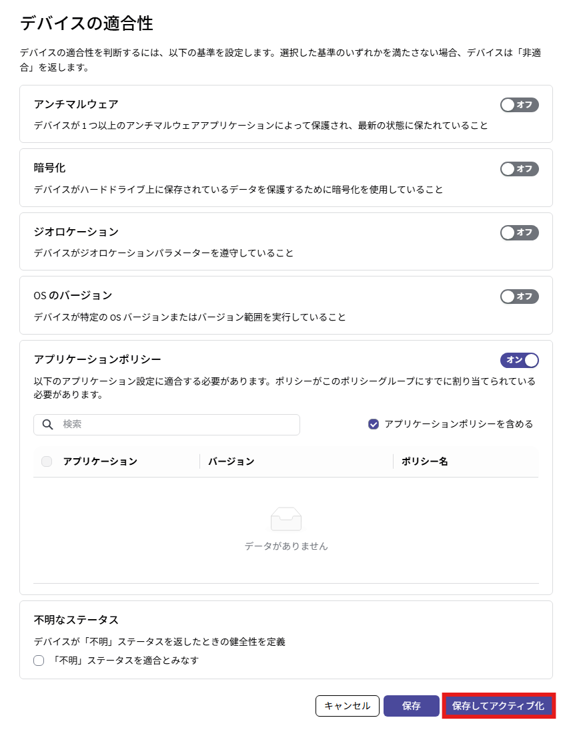Click the empty inbox 'データがありません' icon
Viewport: 575px width, 732px height.
click(x=286, y=519)
